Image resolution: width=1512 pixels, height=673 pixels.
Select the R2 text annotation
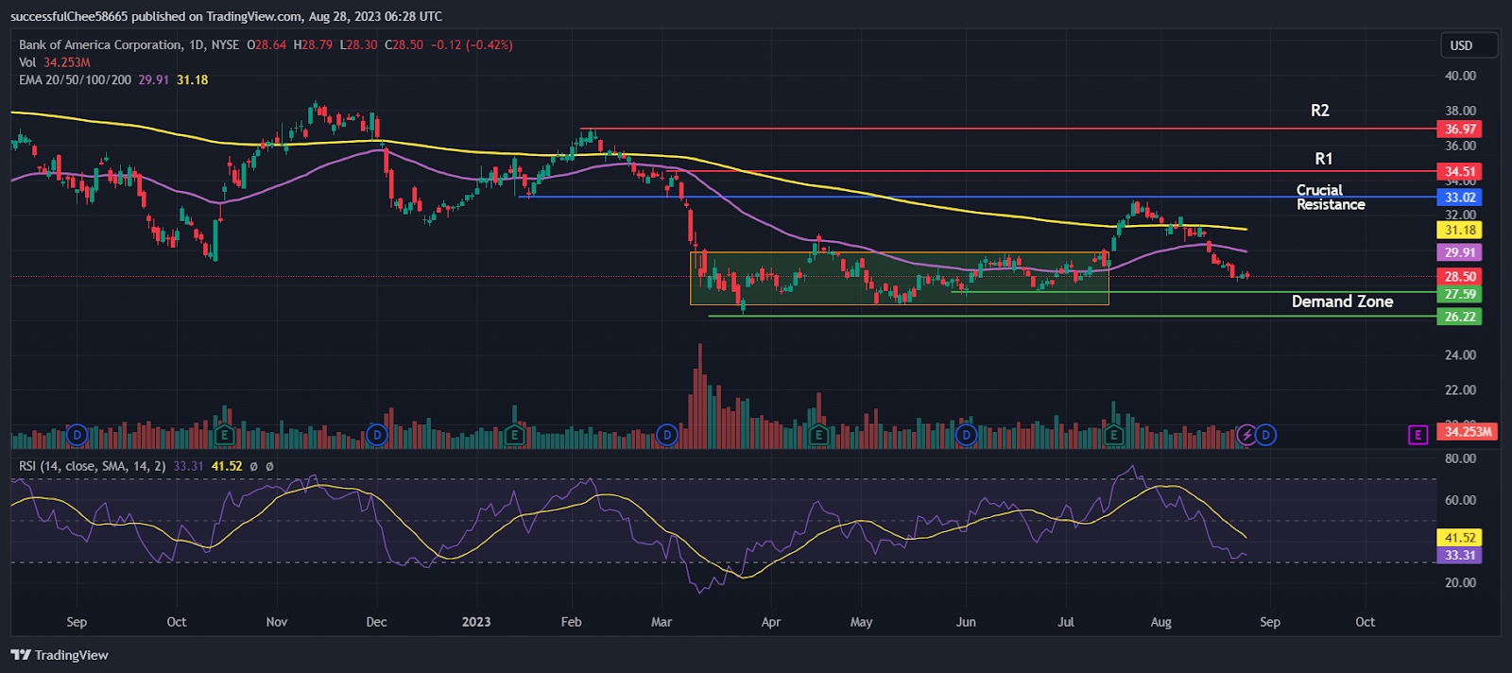(x=1320, y=111)
